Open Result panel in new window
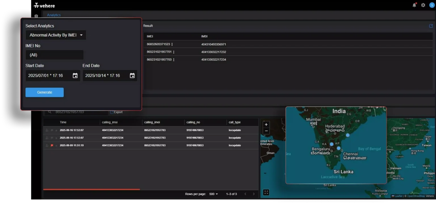 (431, 26)
